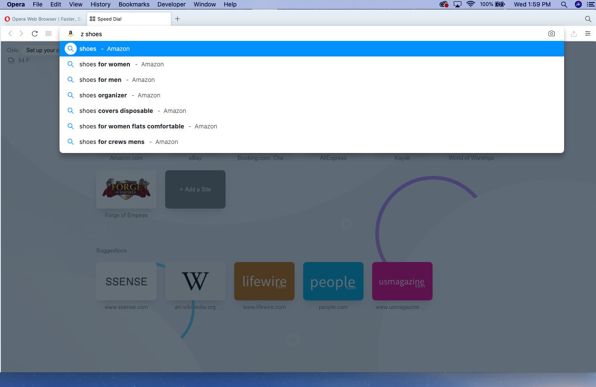
Task: Open AirPlay display menu icon
Action: 458,4
